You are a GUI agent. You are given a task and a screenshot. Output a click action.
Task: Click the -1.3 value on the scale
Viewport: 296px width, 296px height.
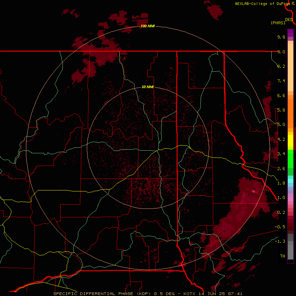click(x=280, y=241)
